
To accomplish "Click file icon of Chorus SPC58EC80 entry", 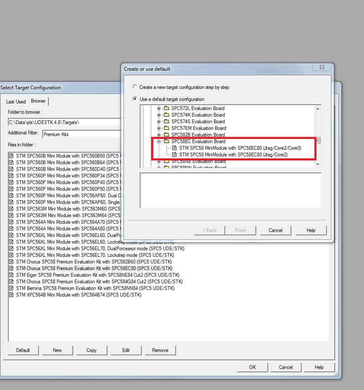I will tap(11, 268).
